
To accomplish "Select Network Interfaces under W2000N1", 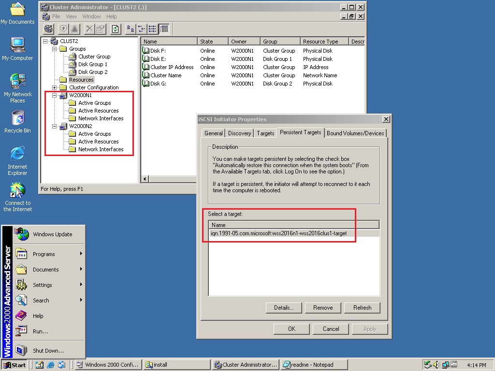I will [101, 118].
